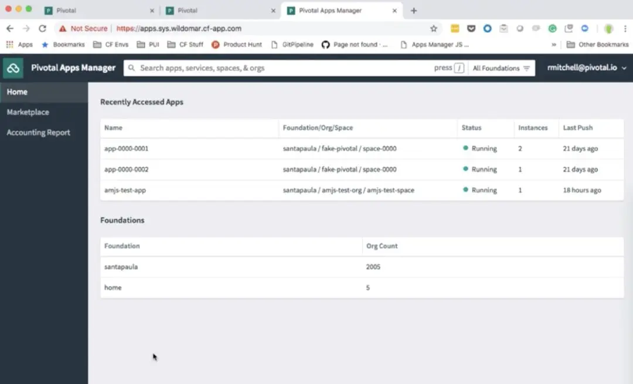Viewport: 633px width, 384px height.
Task: Open the rmitchell@pivotal.io user menu
Action: tap(587, 68)
